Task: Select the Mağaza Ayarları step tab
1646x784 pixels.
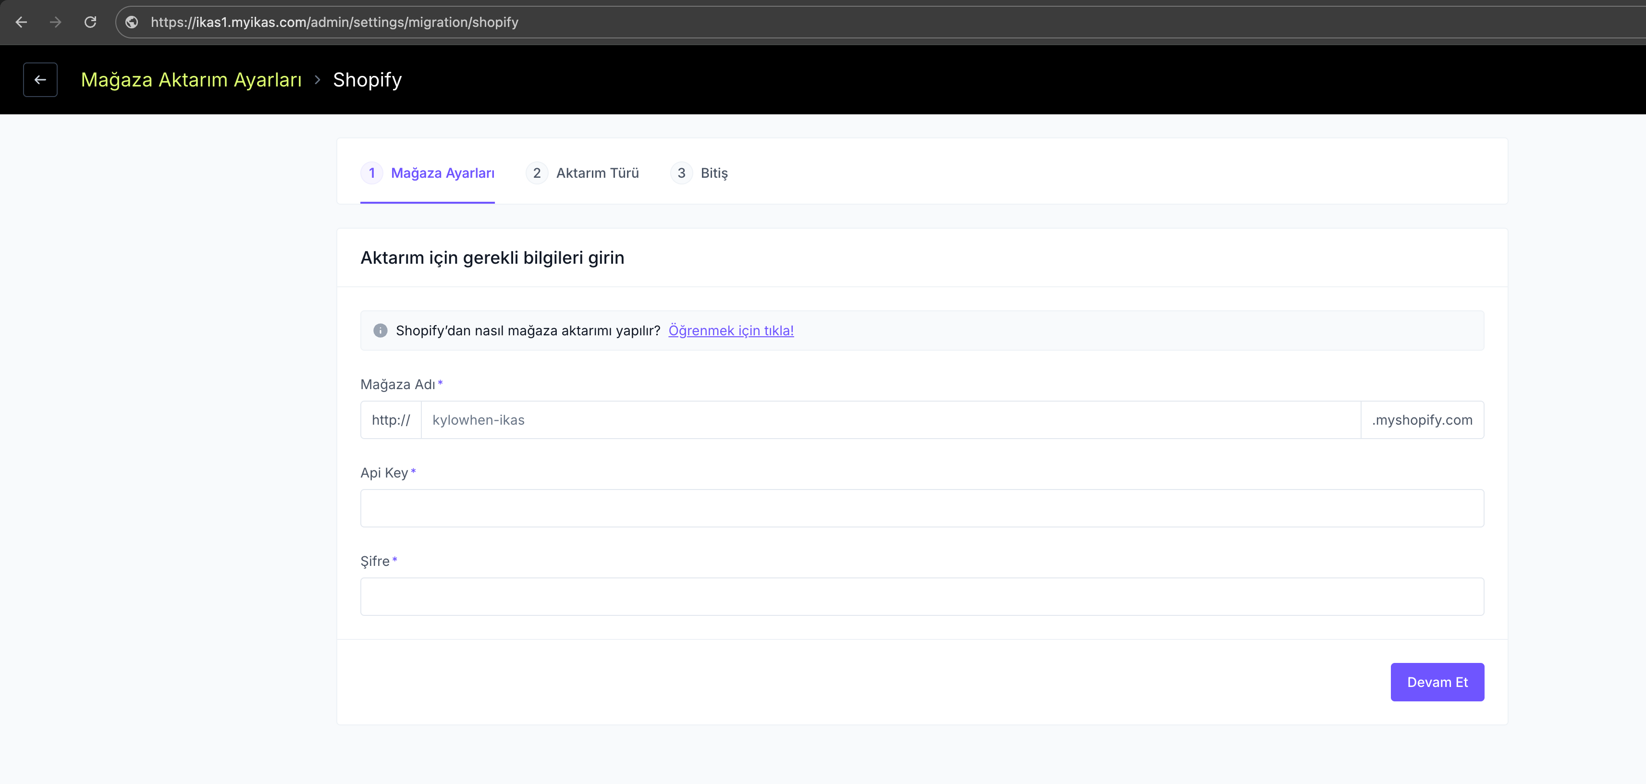Action: click(428, 173)
